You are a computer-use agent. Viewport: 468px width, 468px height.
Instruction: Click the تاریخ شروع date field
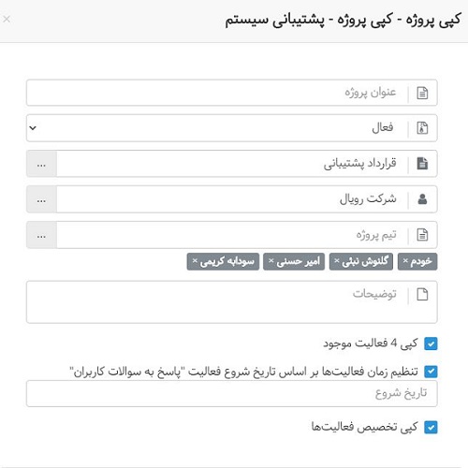click(232, 393)
